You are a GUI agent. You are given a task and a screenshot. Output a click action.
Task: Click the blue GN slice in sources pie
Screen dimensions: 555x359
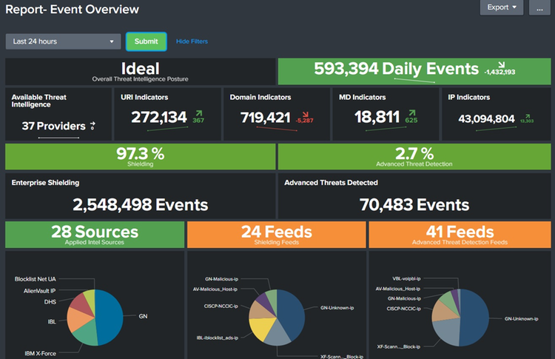112,315
